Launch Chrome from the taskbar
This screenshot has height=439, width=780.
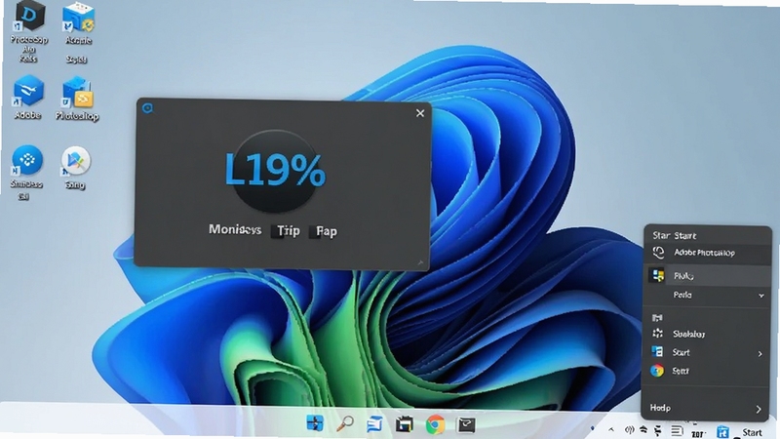coord(435,424)
